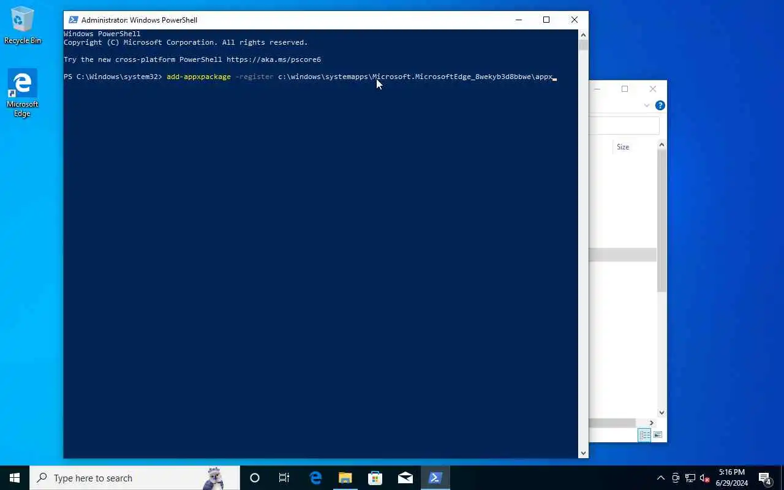Click the meet now tray icon
Viewport: 784px width, 490px height.
point(676,478)
